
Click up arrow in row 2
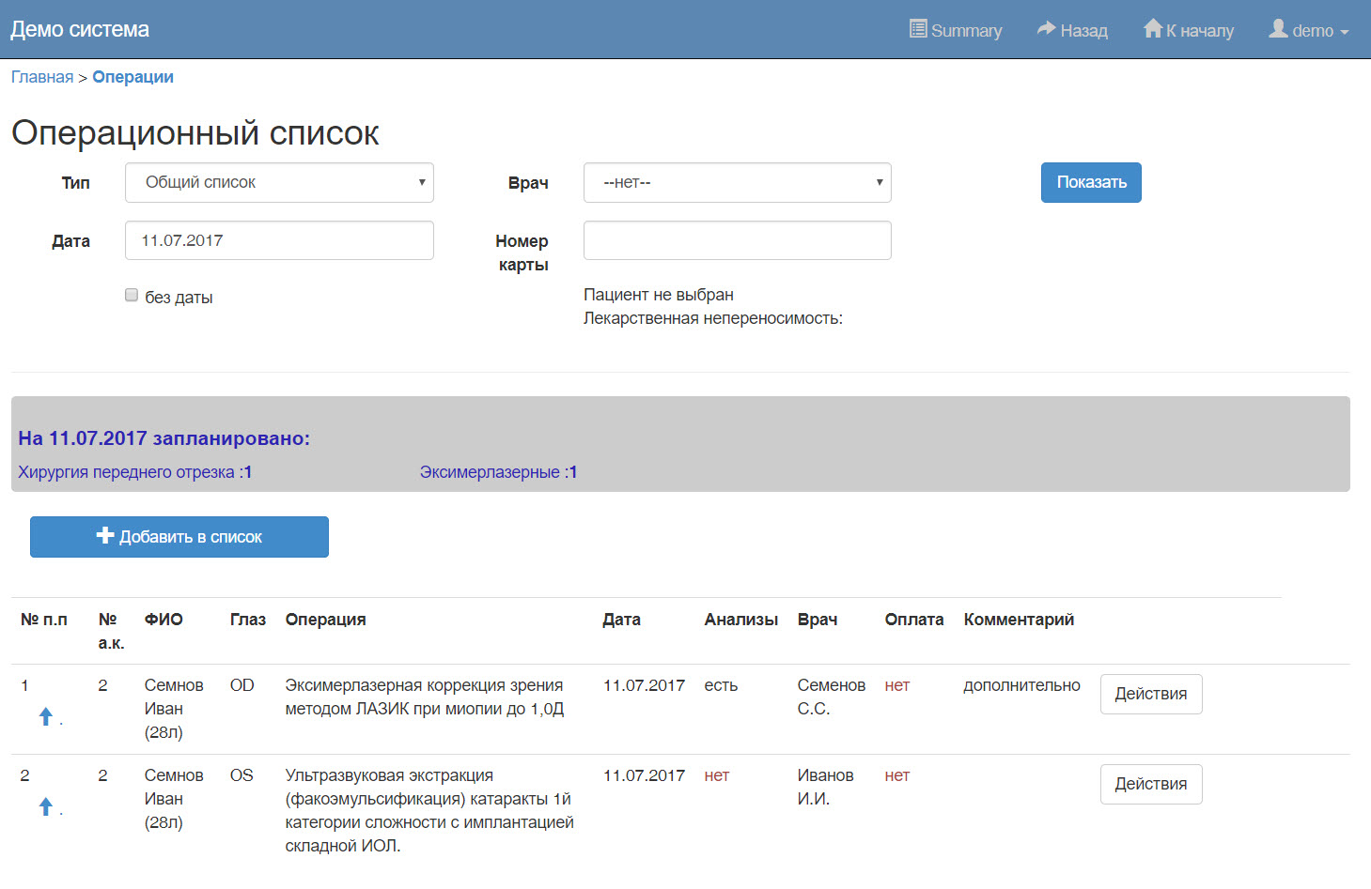pyautogui.click(x=46, y=807)
